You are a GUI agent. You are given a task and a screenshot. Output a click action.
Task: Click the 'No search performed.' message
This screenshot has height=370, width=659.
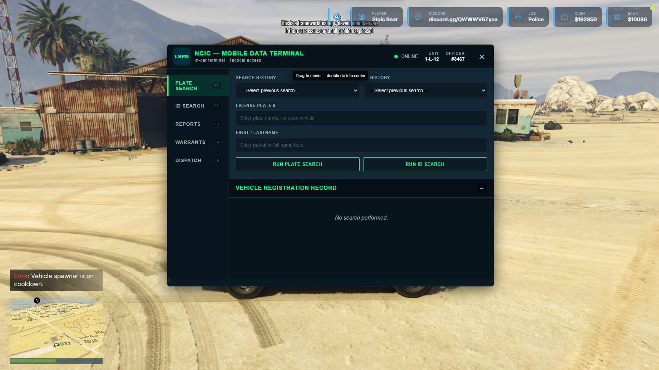coord(361,218)
